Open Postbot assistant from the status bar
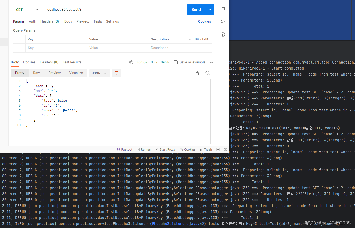Screen dimensions: 355x228 point(125,149)
